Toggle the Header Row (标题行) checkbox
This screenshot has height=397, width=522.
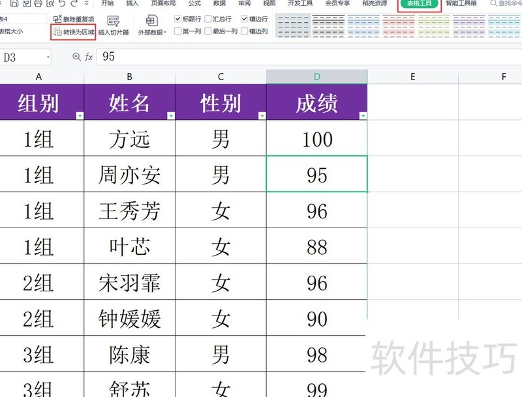(178, 19)
